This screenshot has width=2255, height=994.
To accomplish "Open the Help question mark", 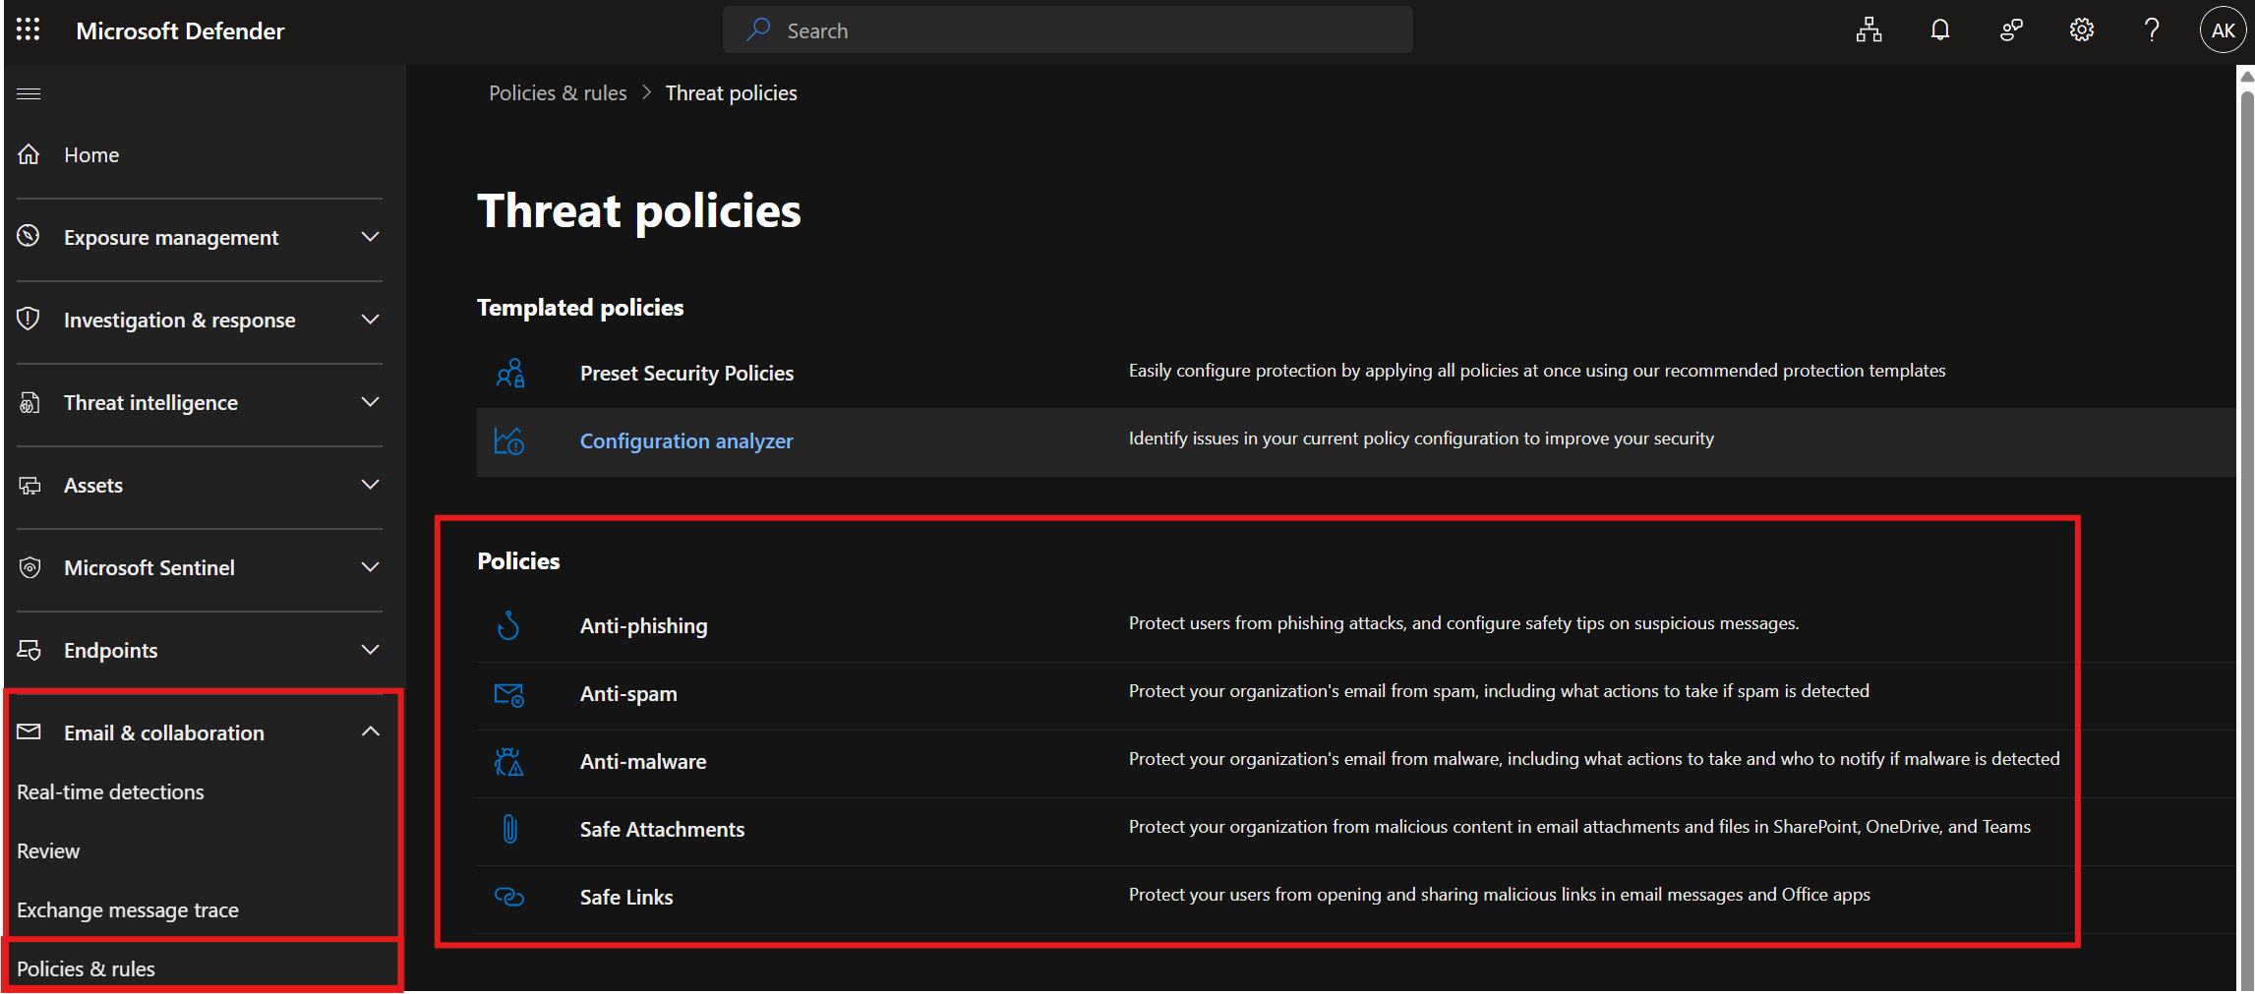I will click(x=2152, y=30).
